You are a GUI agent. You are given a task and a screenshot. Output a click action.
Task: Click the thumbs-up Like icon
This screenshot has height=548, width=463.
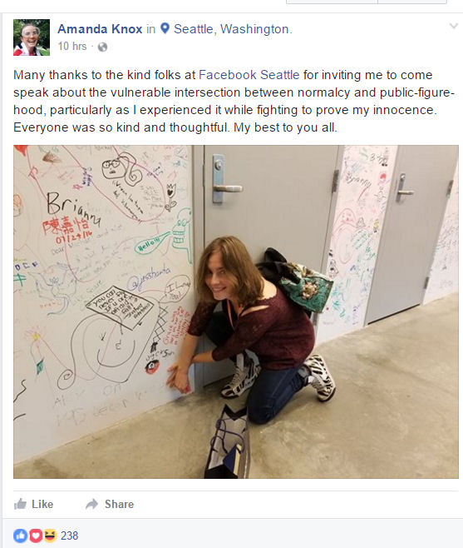point(20,504)
